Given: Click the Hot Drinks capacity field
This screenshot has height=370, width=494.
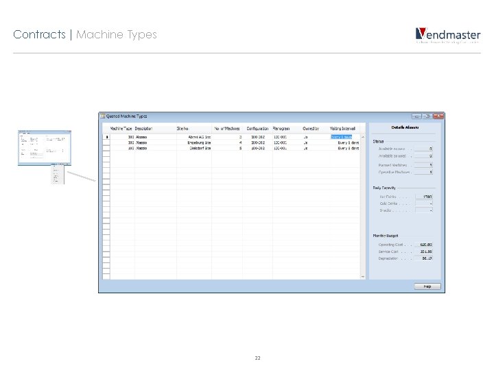Looking at the screenshot, I should 424,197.
